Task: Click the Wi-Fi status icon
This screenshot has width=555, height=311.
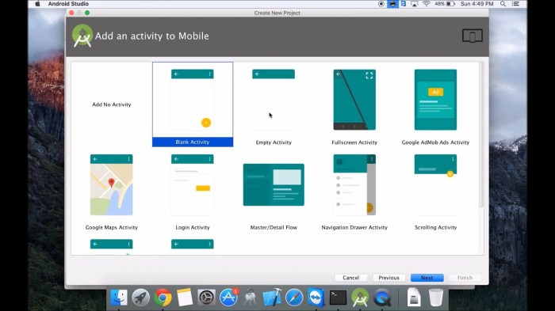Action: tap(427, 4)
